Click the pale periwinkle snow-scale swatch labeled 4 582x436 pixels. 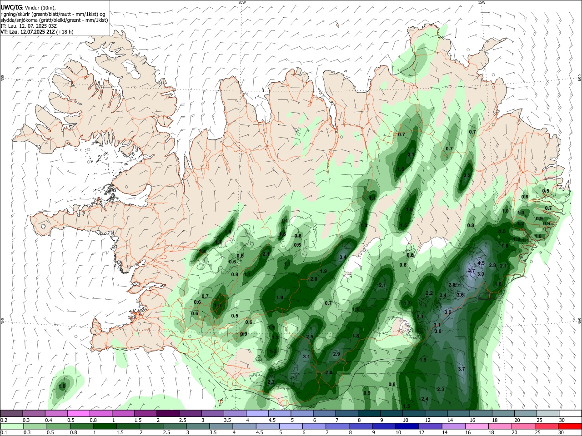click(257, 413)
